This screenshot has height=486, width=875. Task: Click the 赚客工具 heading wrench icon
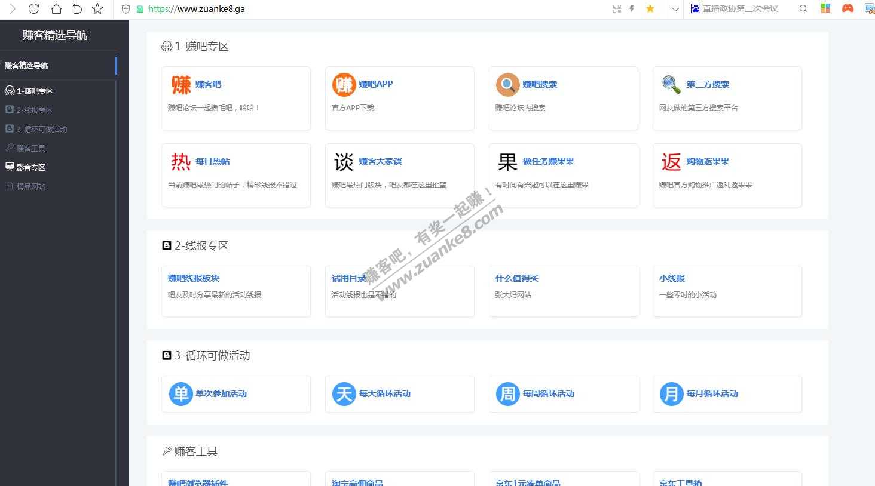tap(167, 451)
